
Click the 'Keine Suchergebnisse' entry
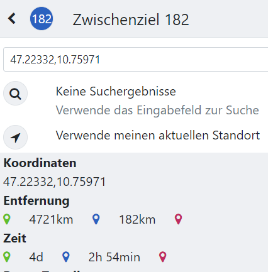click(x=116, y=92)
